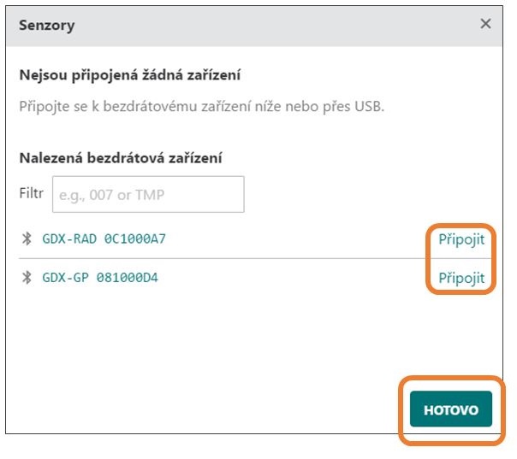Click empty space in the GDX-GP device row
517x459 pixels.
coord(297,278)
